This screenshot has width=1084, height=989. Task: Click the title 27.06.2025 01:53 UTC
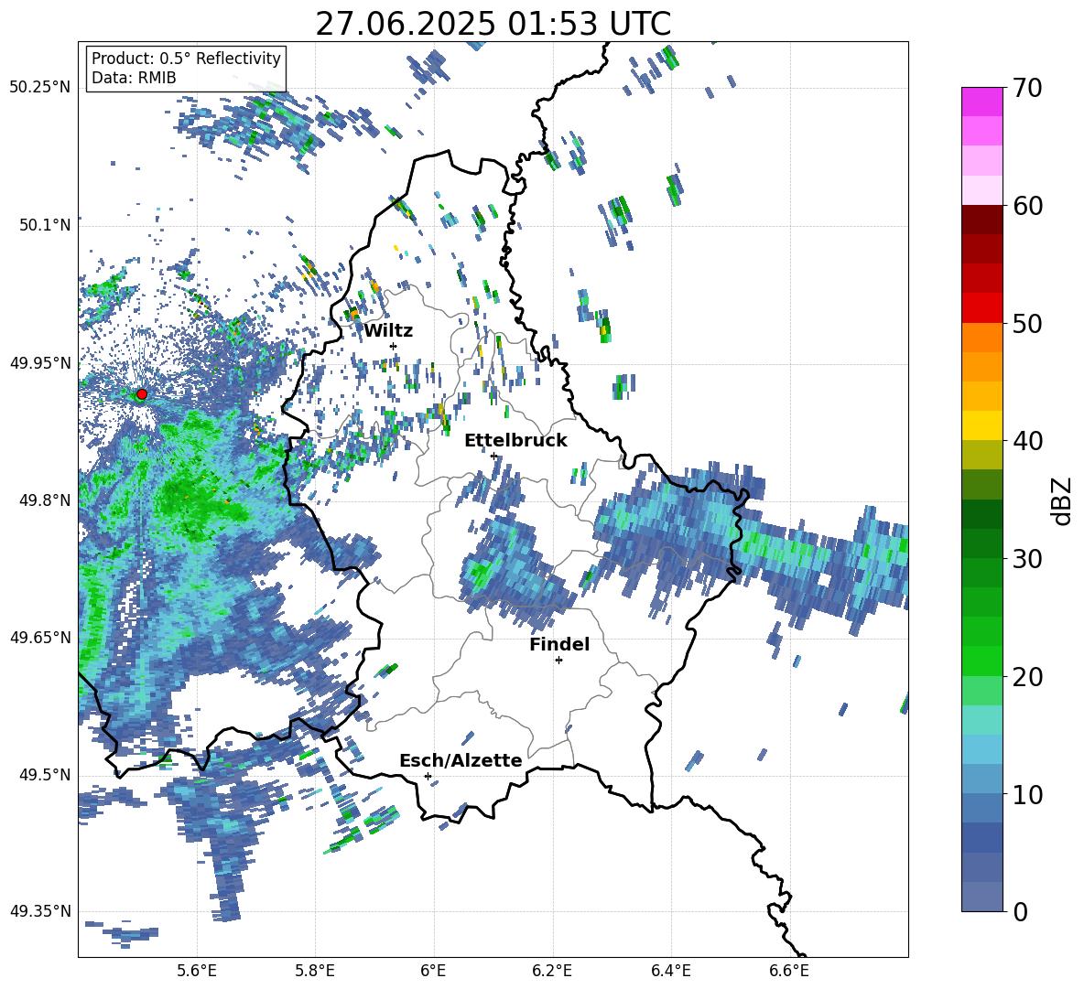tap(493, 24)
